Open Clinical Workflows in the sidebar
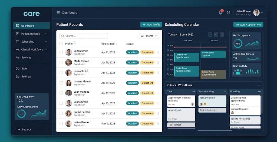Viewport: 277px width, 142px height. tap(32, 50)
